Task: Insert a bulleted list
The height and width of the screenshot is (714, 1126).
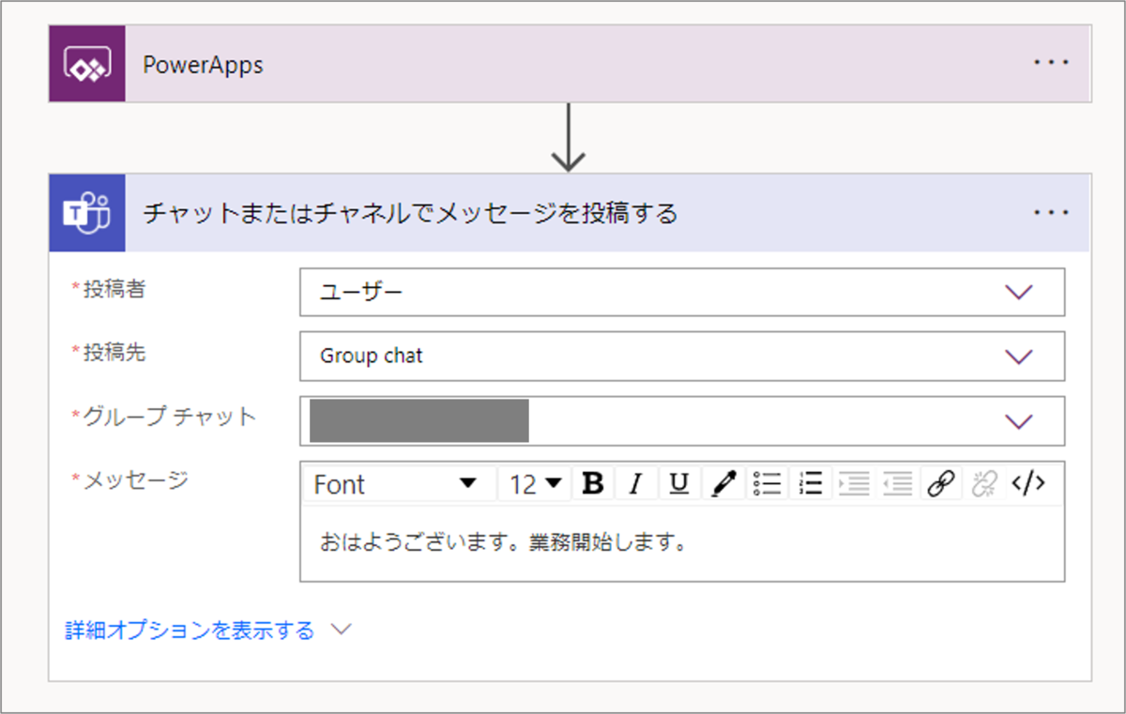Action: [768, 484]
